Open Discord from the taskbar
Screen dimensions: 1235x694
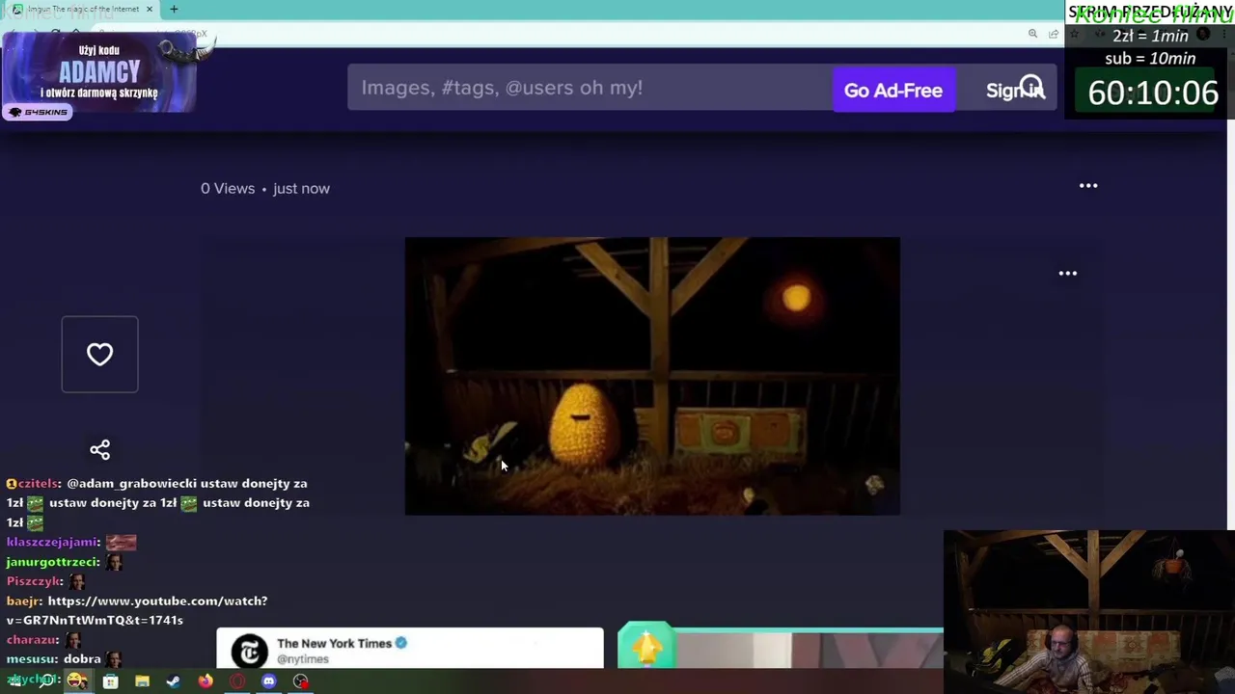click(x=269, y=681)
